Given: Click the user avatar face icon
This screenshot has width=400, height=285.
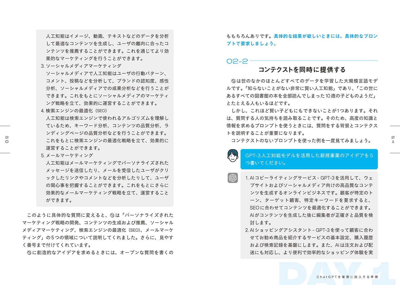Looking at the screenshot, I should pyautogui.click(x=233, y=156).
